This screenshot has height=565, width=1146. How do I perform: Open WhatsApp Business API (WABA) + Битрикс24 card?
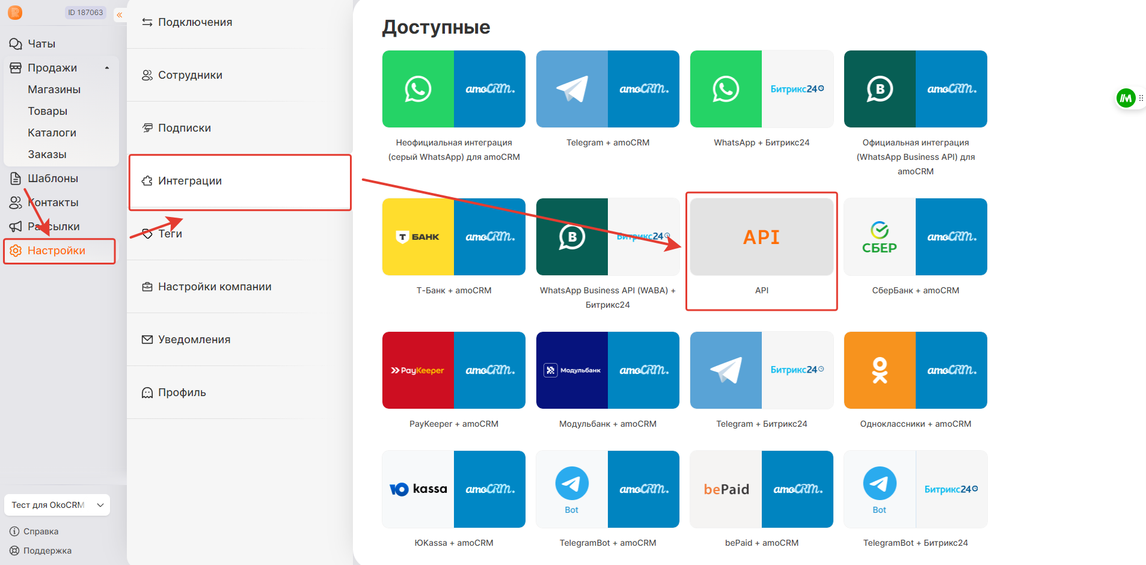608,237
